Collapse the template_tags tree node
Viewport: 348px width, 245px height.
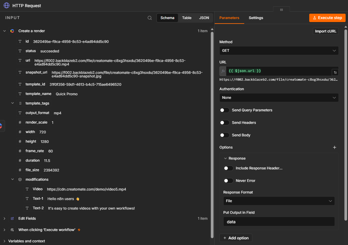13,103
